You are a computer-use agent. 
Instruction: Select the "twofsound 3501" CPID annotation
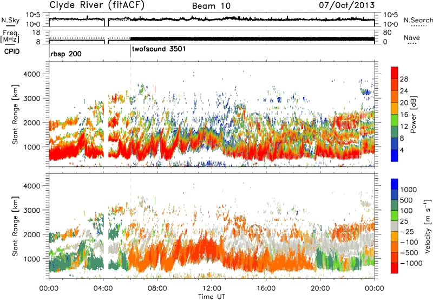point(159,49)
